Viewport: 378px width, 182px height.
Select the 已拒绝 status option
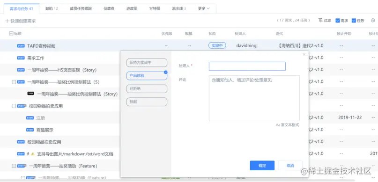coord(147,88)
